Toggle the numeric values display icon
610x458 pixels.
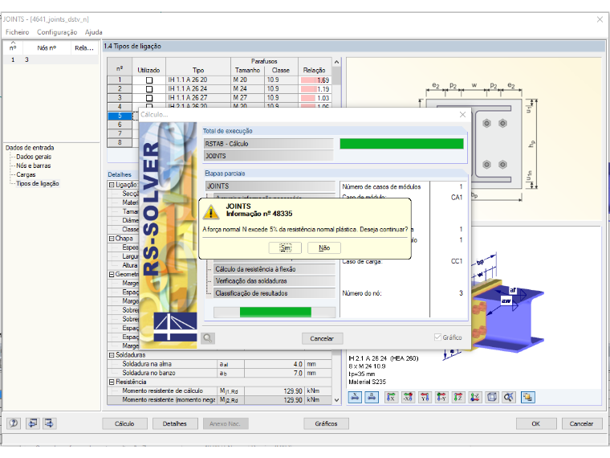tap(372, 397)
